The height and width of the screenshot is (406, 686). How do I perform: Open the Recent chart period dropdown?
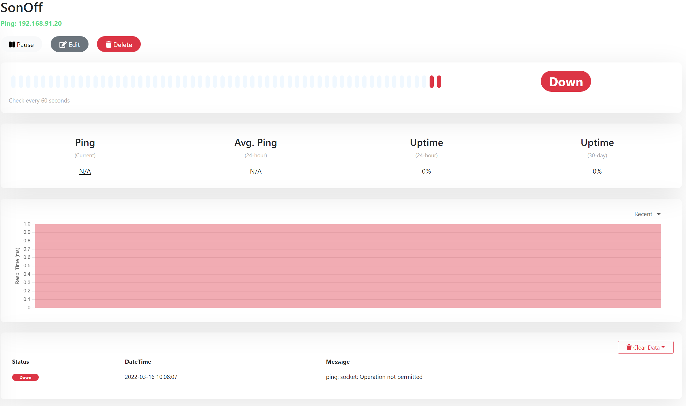click(x=647, y=214)
